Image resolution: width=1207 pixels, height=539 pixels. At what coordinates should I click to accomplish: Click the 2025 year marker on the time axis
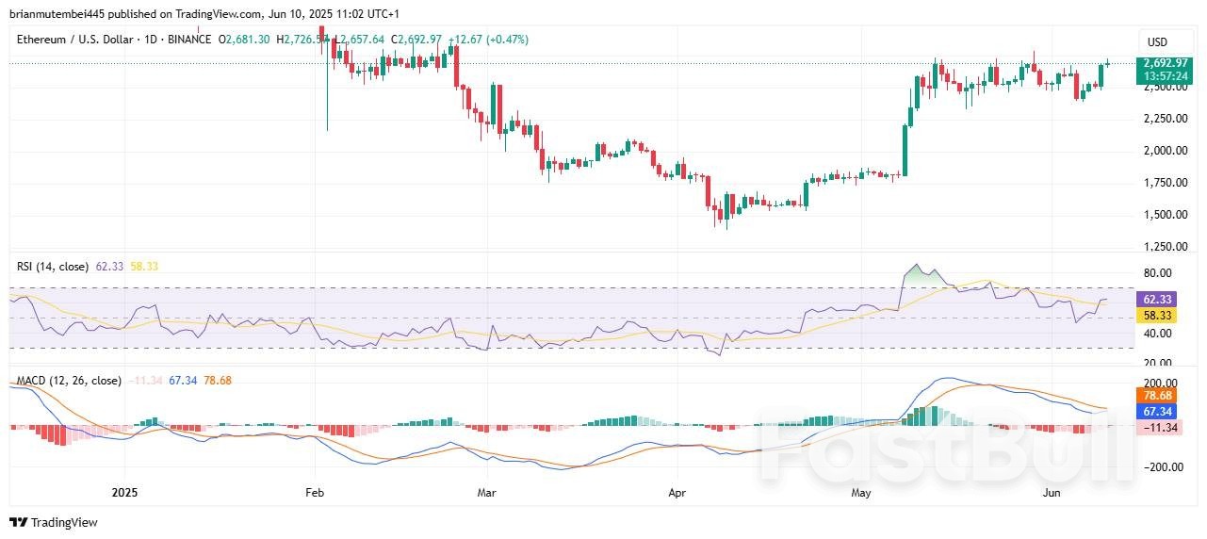pos(125,493)
